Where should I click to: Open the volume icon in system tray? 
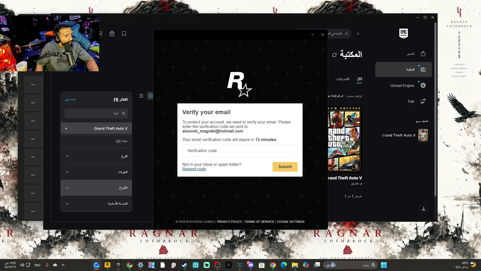pos(22,265)
